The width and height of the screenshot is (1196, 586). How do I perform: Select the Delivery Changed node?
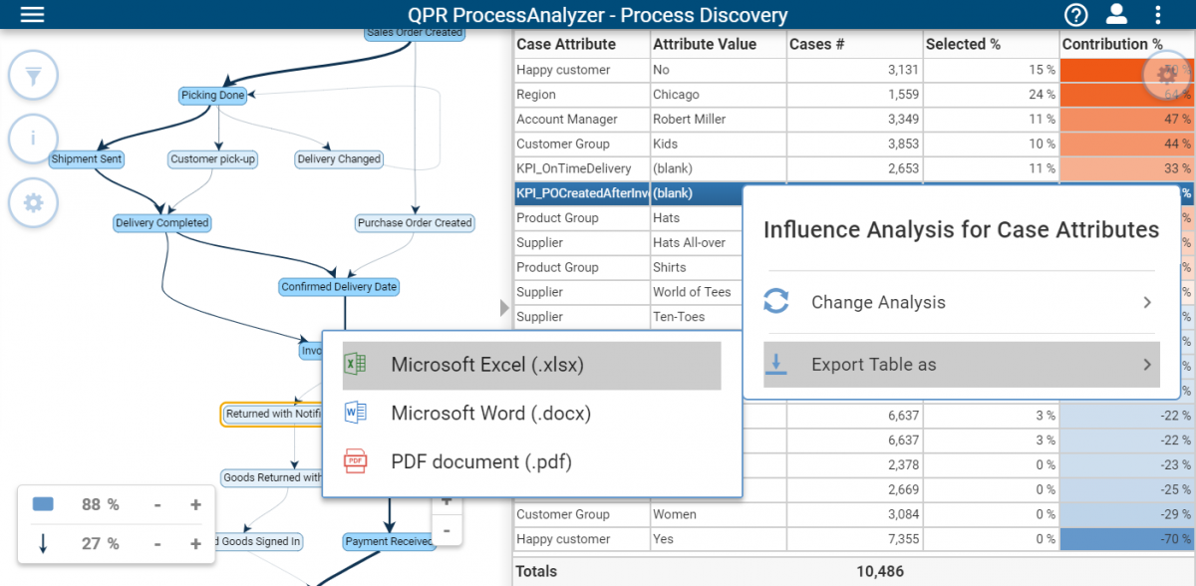tap(339, 159)
